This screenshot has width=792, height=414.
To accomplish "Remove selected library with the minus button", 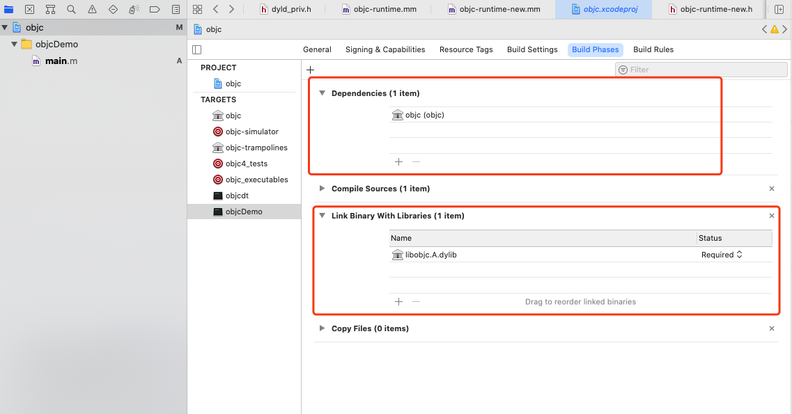I will pyautogui.click(x=417, y=301).
